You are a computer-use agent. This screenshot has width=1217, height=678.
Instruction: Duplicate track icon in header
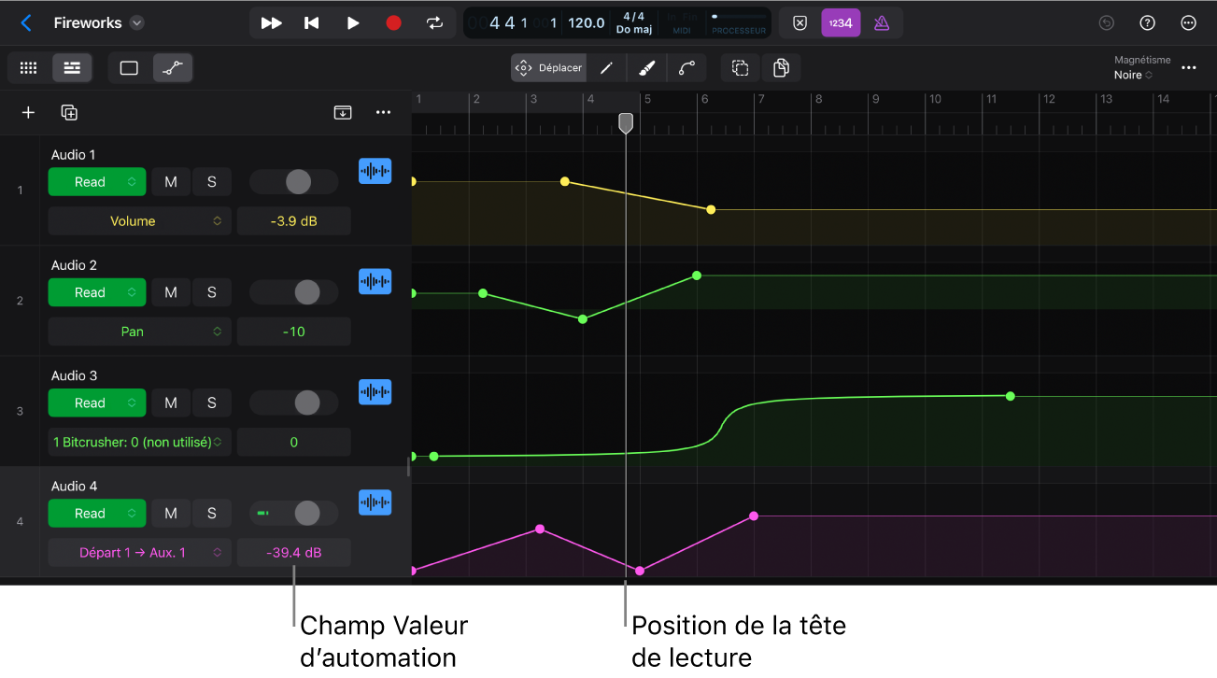(69, 113)
